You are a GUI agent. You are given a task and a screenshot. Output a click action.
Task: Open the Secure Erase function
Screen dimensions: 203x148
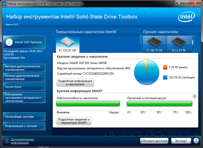[x=24, y=87]
